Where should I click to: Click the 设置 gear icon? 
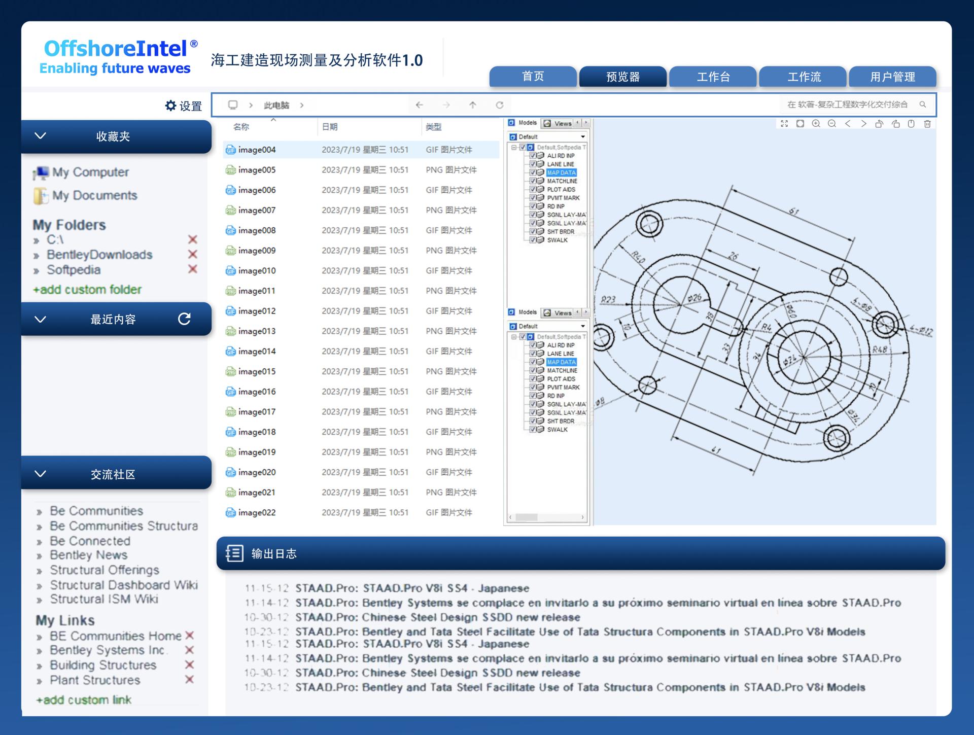pyautogui.click(x=171, y=106)
